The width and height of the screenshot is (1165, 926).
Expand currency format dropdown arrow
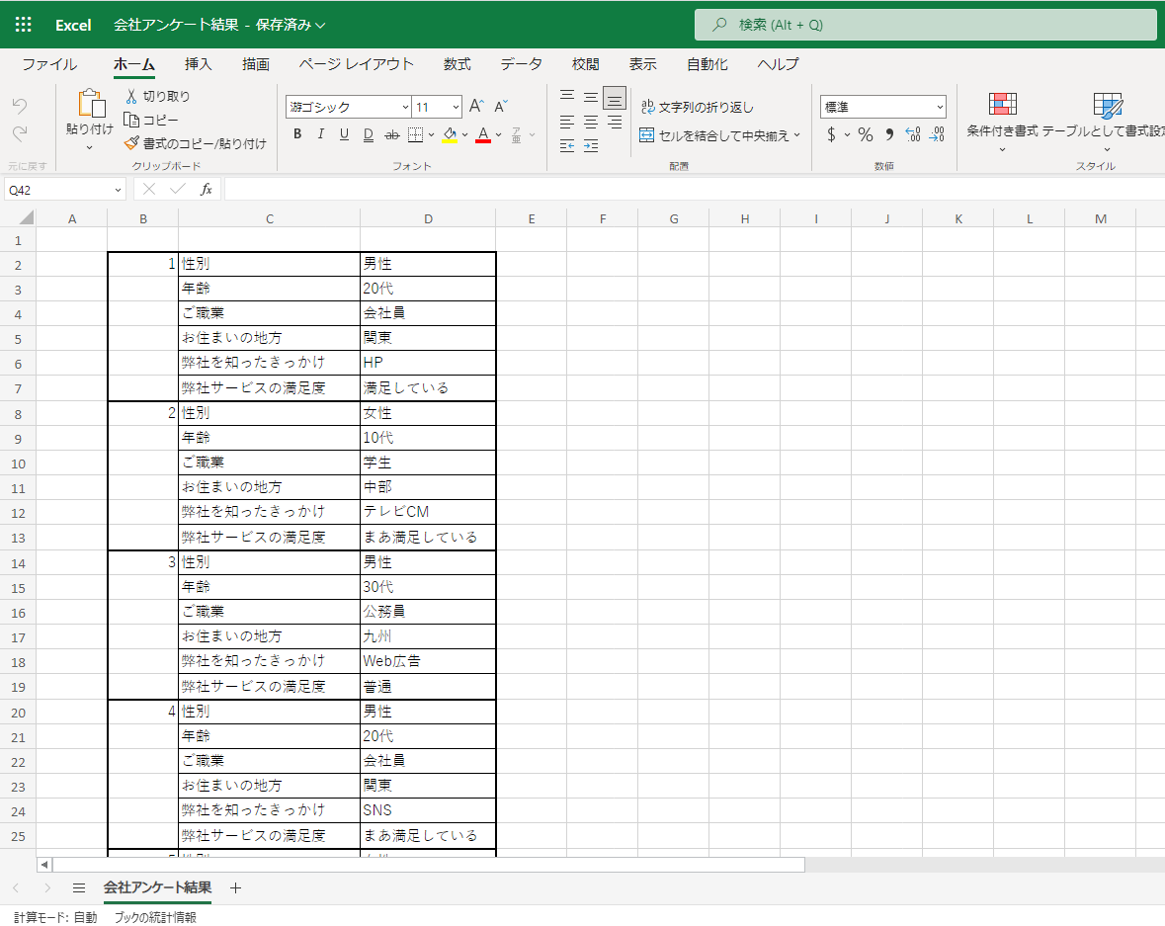pyautogui.click(x=847, y=135)
